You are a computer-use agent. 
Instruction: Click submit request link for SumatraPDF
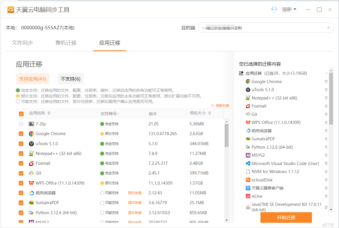134,203
